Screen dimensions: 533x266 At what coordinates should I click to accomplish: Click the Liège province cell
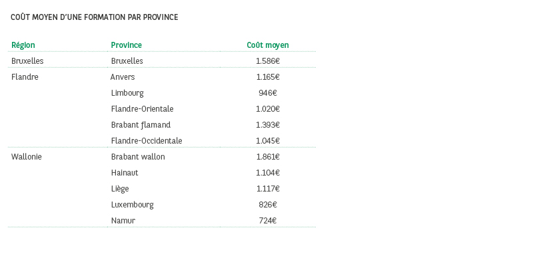click(x=120, y=189)
